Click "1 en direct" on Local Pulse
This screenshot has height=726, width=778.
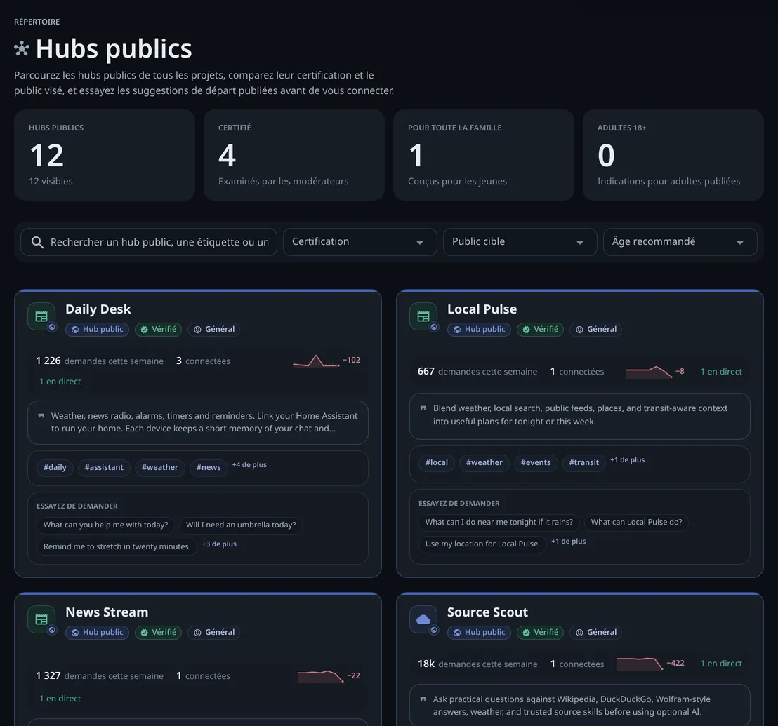(721, 372)
